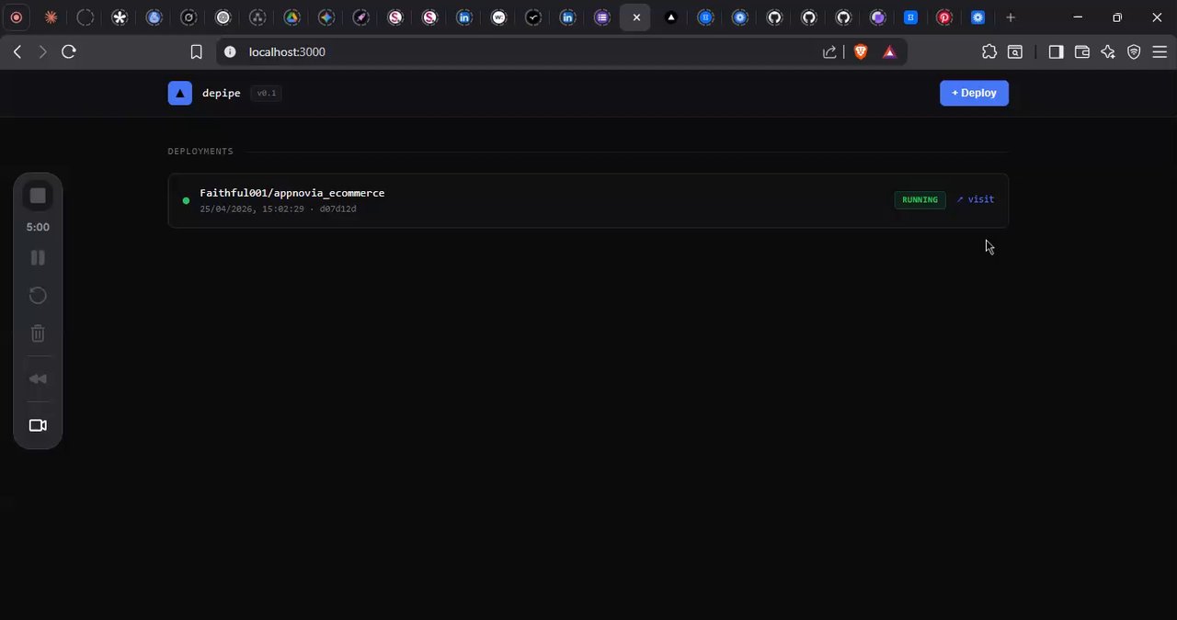Toggle the browser sidebar panel
The width and height of the screenshot is (1177, 620).
coord(1056,52)
